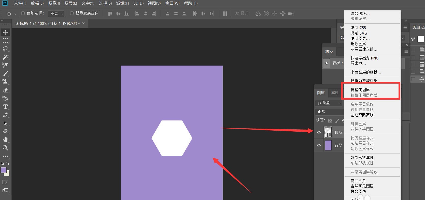Toggle lock image pixels brush icon
Viewport: 425px width, 200px height.
[x=337, y=121]
